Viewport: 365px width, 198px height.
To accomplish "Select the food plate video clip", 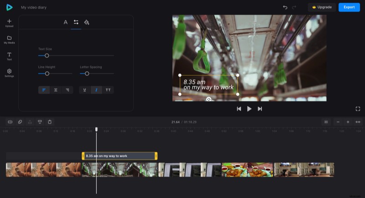I will [247, 170].
